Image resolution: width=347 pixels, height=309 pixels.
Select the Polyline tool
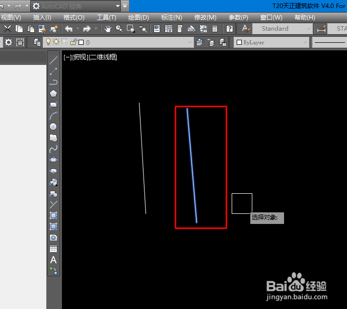(x=53, y=82)
